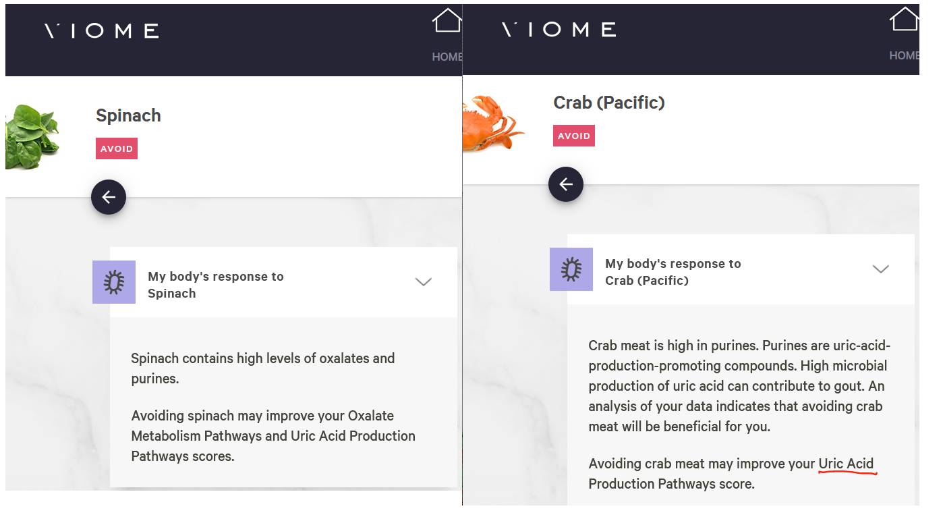Click the back arrow under Spinach

click(109, 197)
